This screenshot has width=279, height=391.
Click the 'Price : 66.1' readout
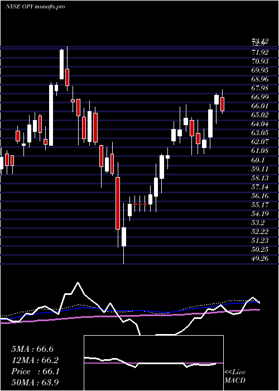coord(35,371)
